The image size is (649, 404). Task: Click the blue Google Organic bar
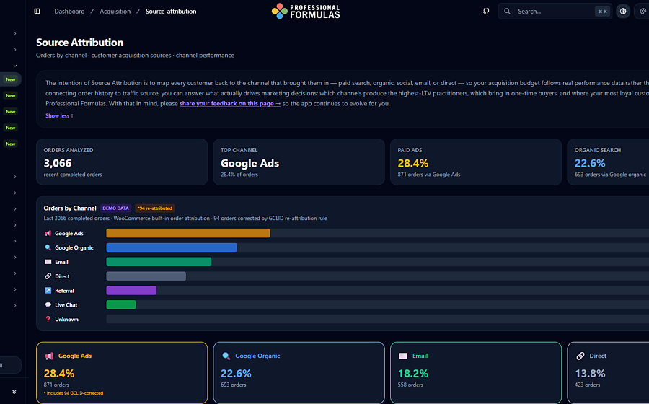[172, 247]
